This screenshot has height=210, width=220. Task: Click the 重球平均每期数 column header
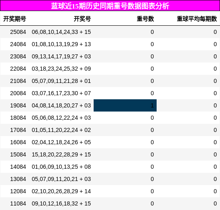(197, 19)
